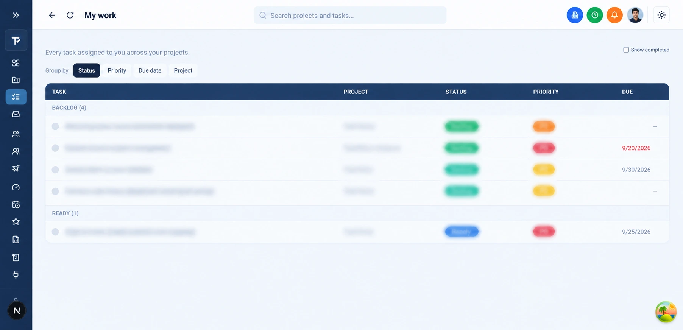Check the circle of the yellow-priority task without due date

55,191
